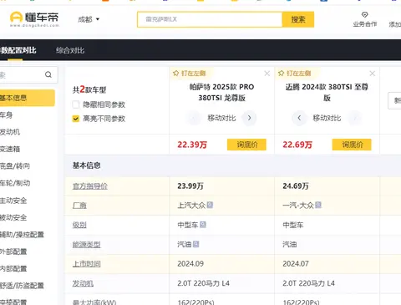Open 业务合作 diamond icon
The width and height of the screenshot is (401, 305).
(364, 15)
